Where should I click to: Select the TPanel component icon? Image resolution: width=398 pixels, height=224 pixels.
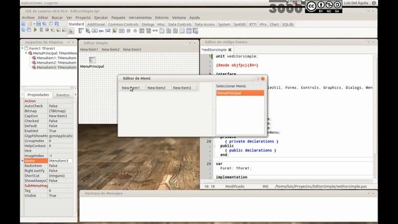click(x=182, y=30)
